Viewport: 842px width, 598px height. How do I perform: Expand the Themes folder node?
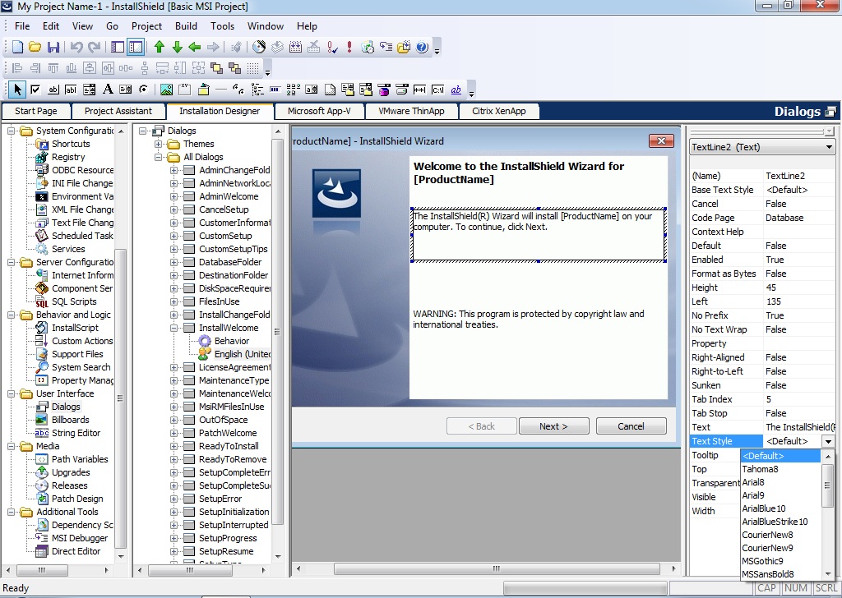(x=159, y=144)
